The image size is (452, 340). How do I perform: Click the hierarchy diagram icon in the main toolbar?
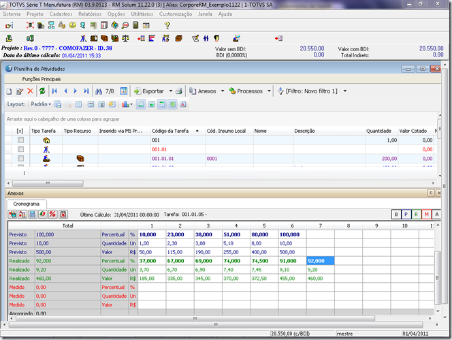51,25
